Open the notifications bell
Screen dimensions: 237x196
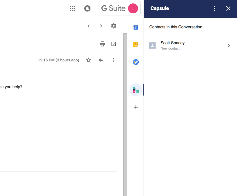(87, 8)
